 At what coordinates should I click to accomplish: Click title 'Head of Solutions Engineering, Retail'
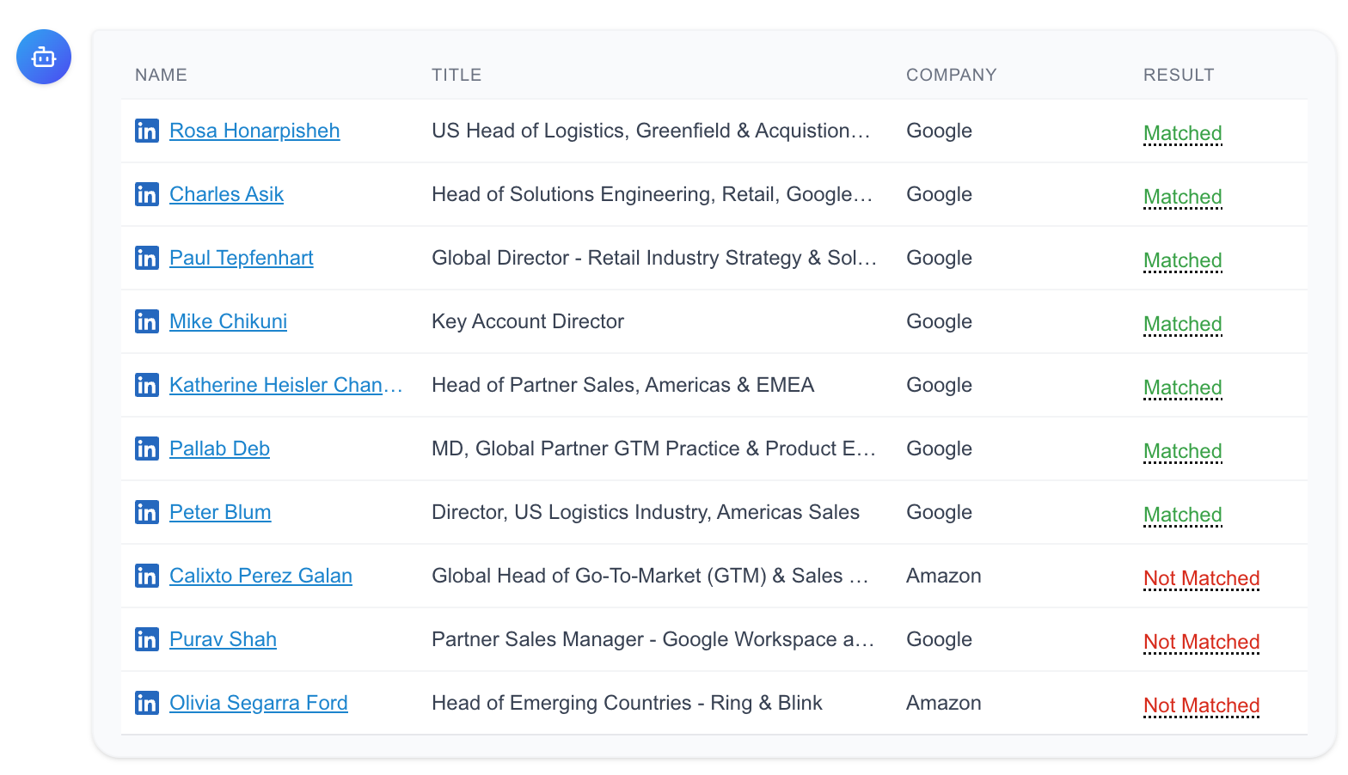(x=653, y=194)
